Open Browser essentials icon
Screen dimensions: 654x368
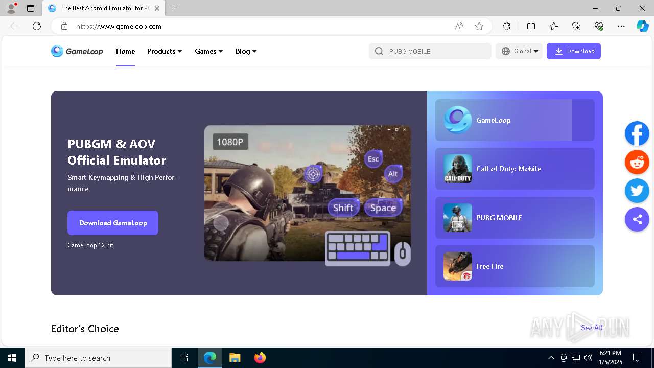pyautogui.click(x=599, y=26)
